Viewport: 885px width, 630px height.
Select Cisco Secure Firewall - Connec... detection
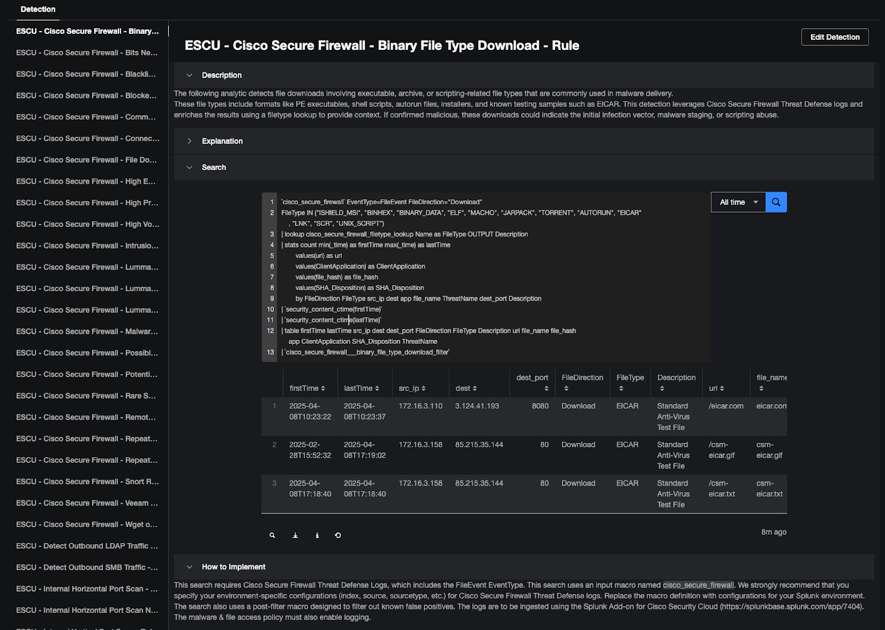[87, 138]
